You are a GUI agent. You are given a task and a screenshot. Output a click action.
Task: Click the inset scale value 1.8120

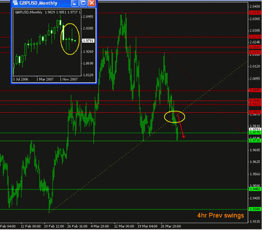88,75
